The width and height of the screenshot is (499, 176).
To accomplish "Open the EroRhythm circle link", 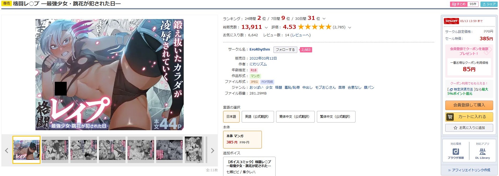I will (260, 49).
